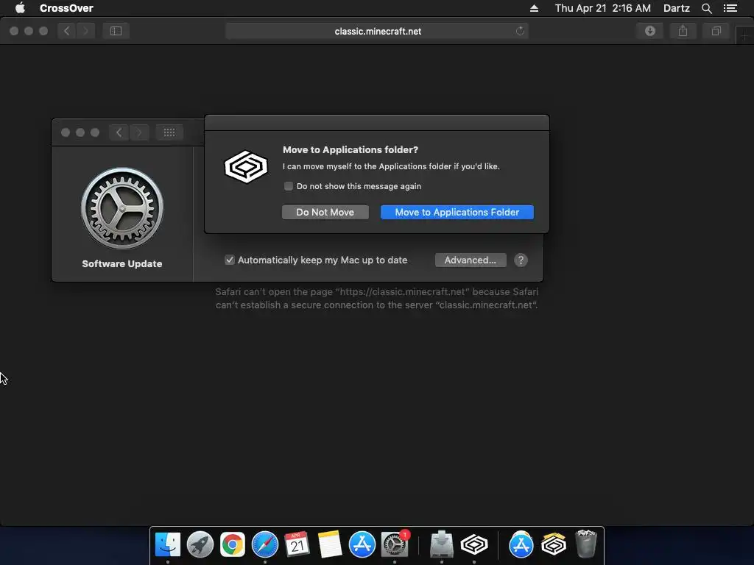Open Advanced settings in Software Update

471,260
